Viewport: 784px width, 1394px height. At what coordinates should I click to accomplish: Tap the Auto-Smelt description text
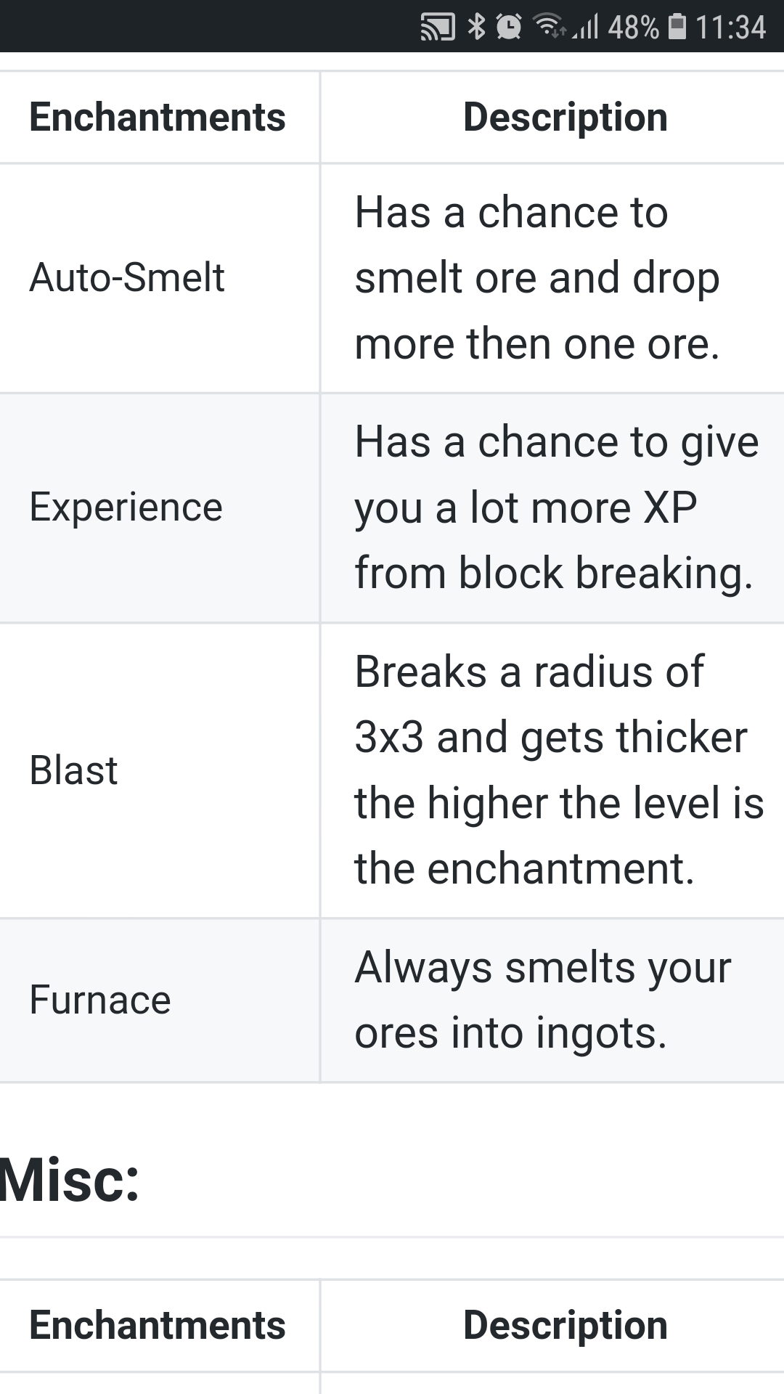pos(537,277)
